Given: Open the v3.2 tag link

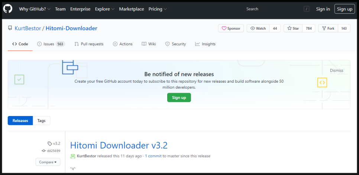Looking at the screenshot, I should (56, 143).
